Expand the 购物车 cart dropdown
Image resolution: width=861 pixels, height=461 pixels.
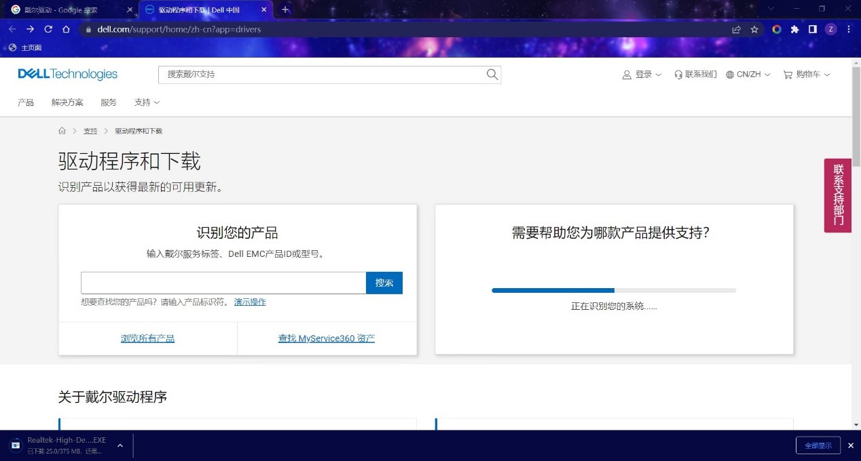(x=807, y=75)
